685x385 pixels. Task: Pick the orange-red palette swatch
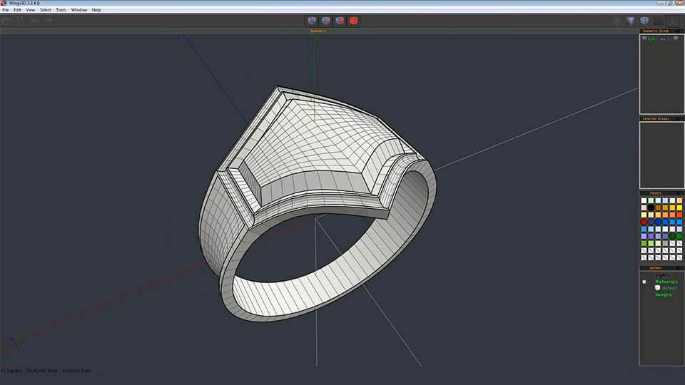pos(679,215)
